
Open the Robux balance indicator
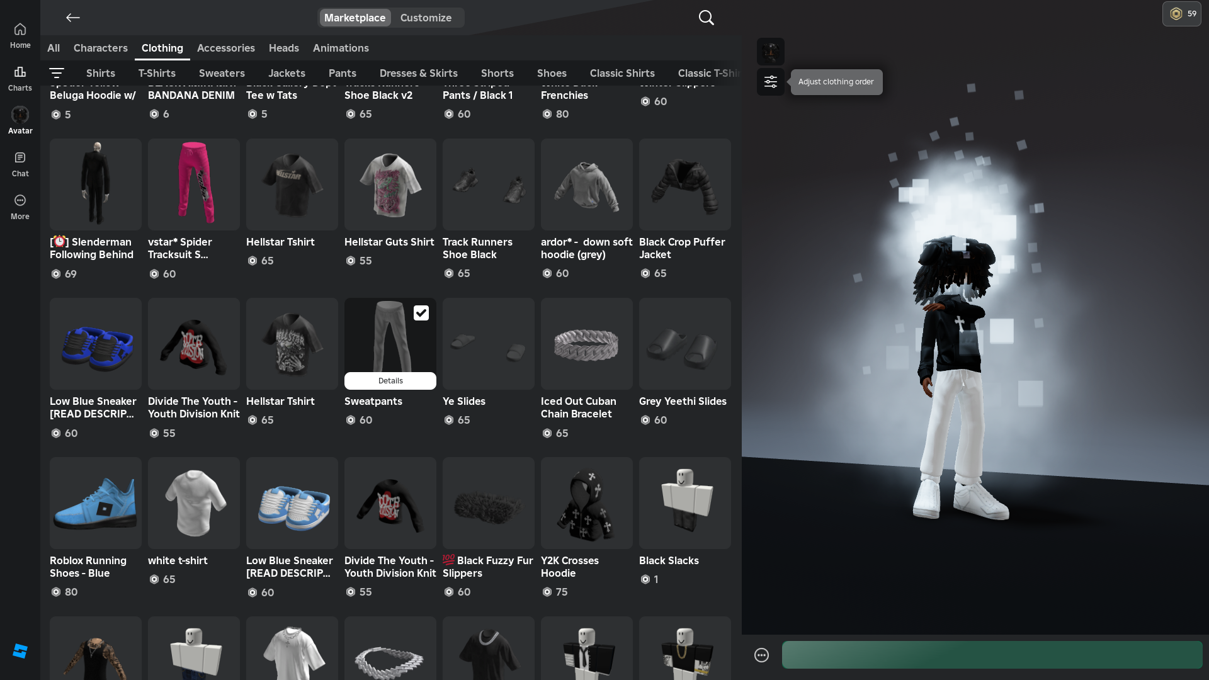tap(1181, 14)
